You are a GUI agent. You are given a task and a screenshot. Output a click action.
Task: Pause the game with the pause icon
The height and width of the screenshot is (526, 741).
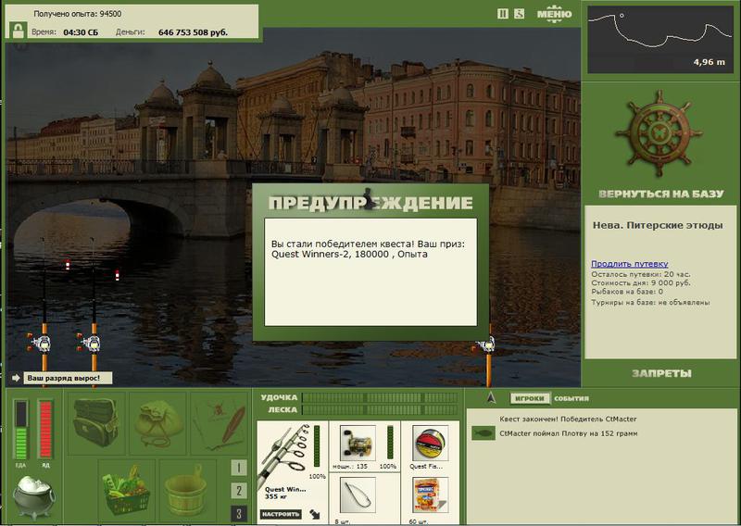click(503, 14)
